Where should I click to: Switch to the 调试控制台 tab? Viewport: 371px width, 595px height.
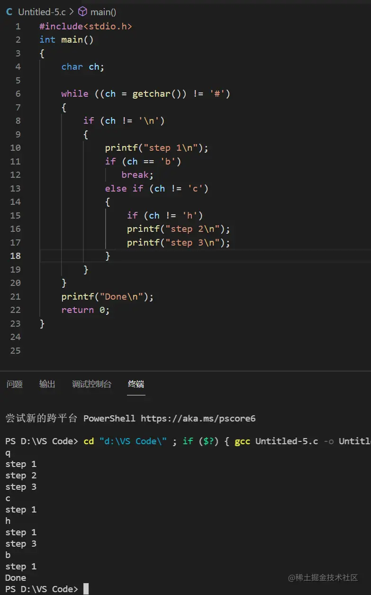coord(92,384)
